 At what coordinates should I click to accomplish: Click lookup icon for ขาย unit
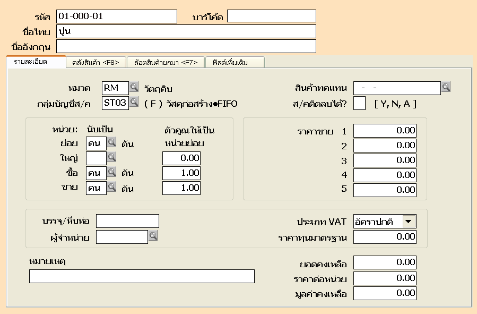pyautogui.click(x=111, y=187)
